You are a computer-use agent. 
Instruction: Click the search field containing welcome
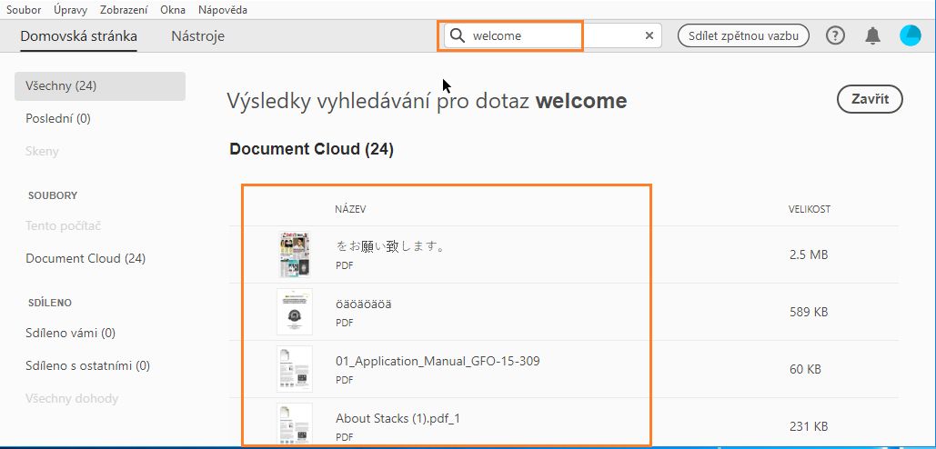[x=553, y=35]
